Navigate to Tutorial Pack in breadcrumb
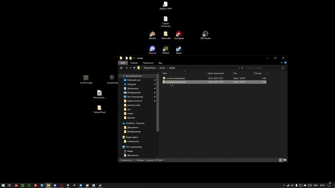Image resolution: width=335 pixels, height=188 pixels. pos(150,68)
